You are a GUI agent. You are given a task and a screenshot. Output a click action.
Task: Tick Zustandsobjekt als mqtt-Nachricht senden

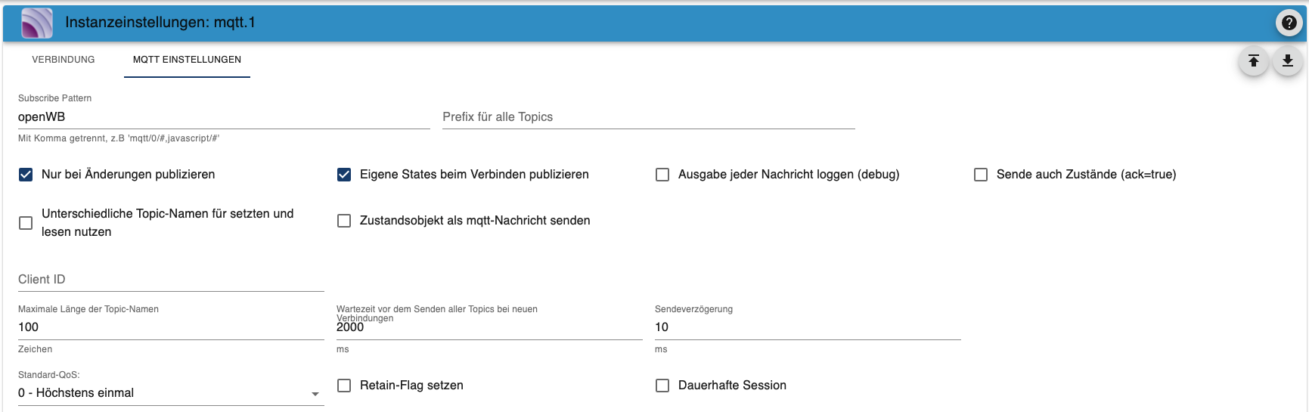344,221
